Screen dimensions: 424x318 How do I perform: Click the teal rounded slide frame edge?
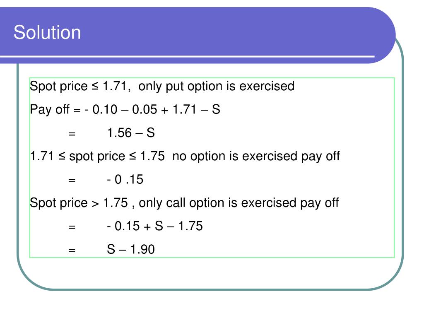point(402,162)
